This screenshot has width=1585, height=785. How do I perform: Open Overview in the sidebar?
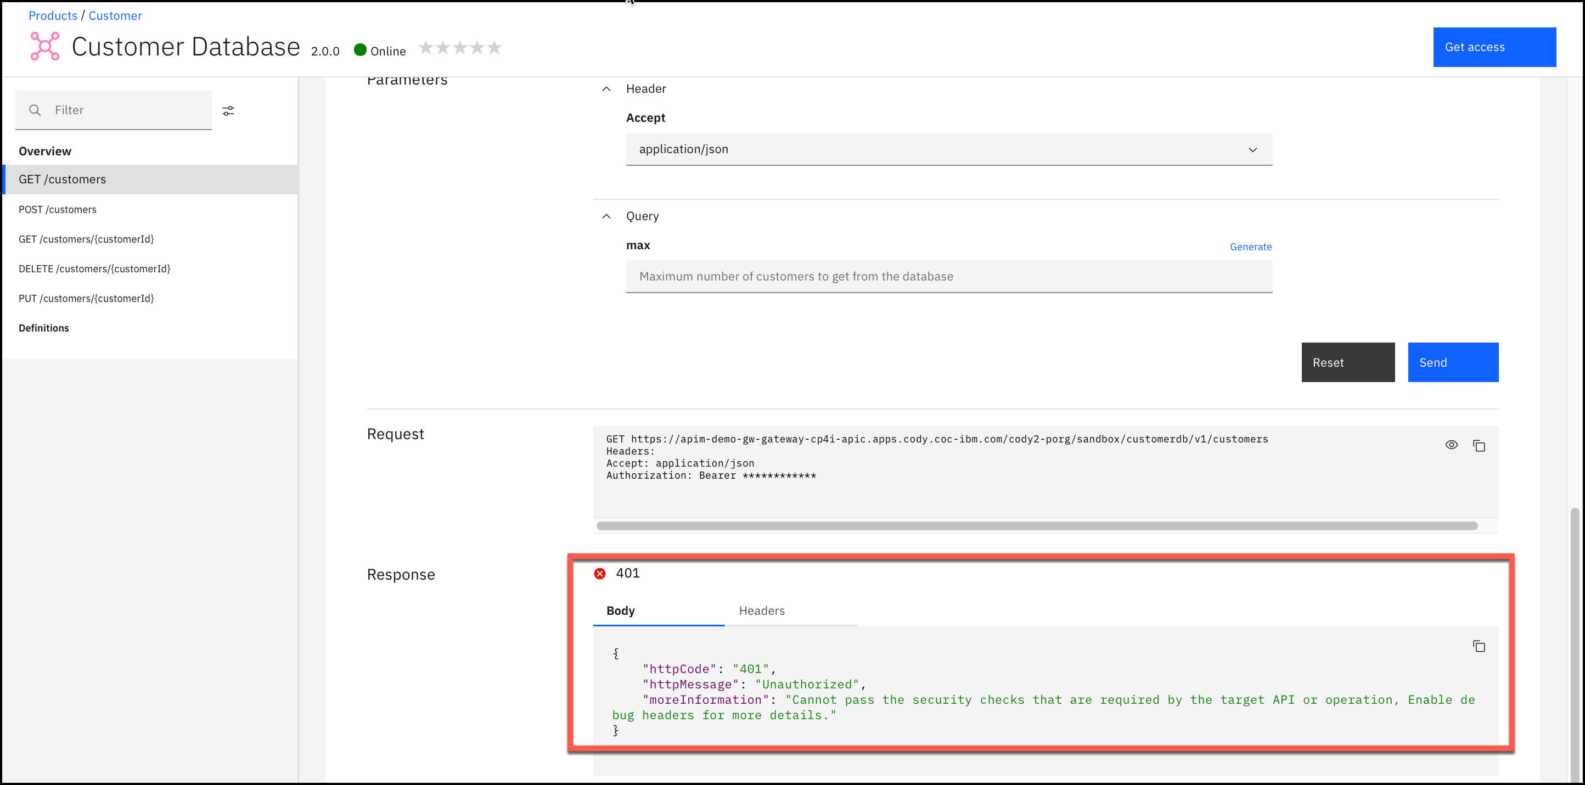click(x=45, y=152)
